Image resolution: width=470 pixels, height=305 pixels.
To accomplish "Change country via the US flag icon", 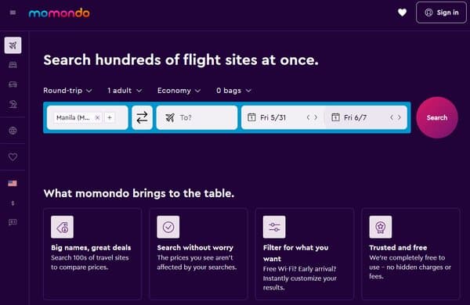I will [13, 183].
